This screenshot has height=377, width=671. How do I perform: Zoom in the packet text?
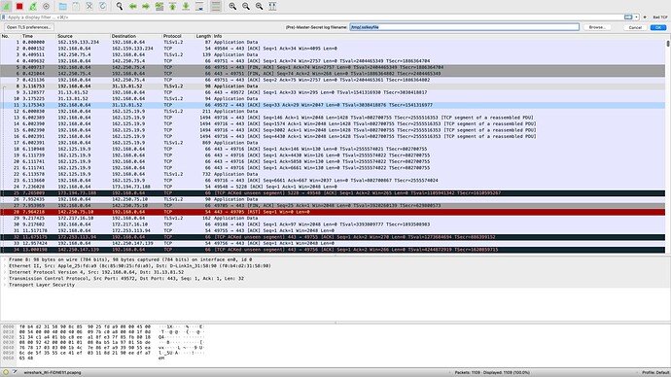(232, 6)
